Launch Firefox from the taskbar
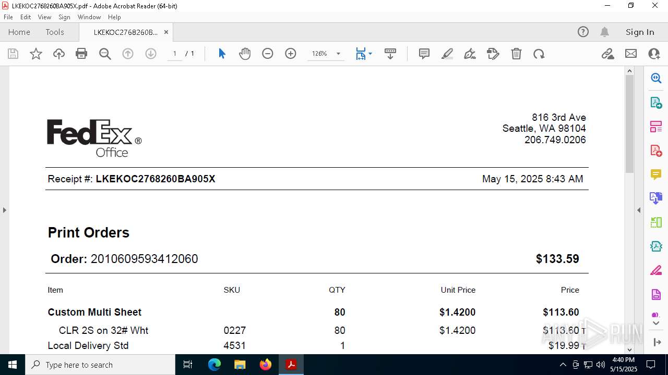668x375 pixels. point(266,365)
